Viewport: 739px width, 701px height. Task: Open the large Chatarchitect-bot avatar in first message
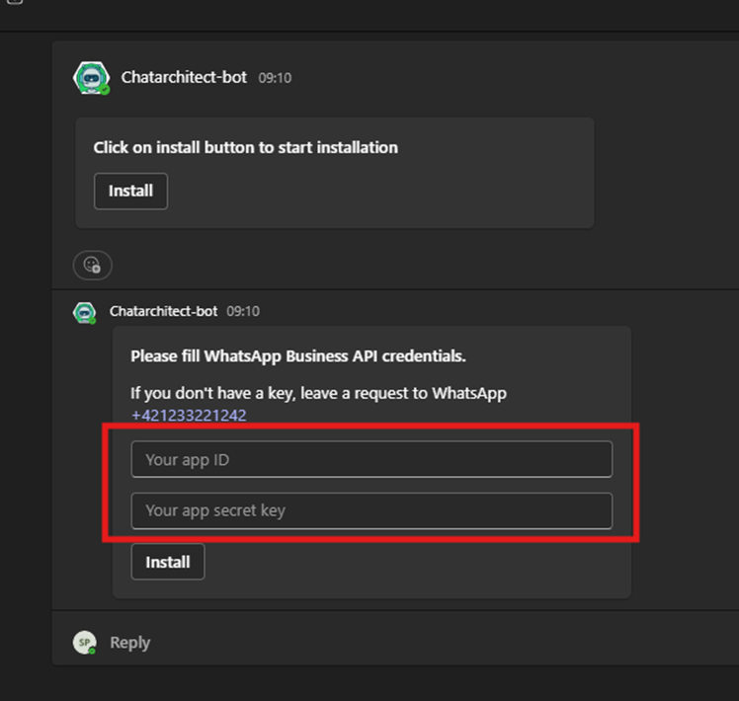92,78
